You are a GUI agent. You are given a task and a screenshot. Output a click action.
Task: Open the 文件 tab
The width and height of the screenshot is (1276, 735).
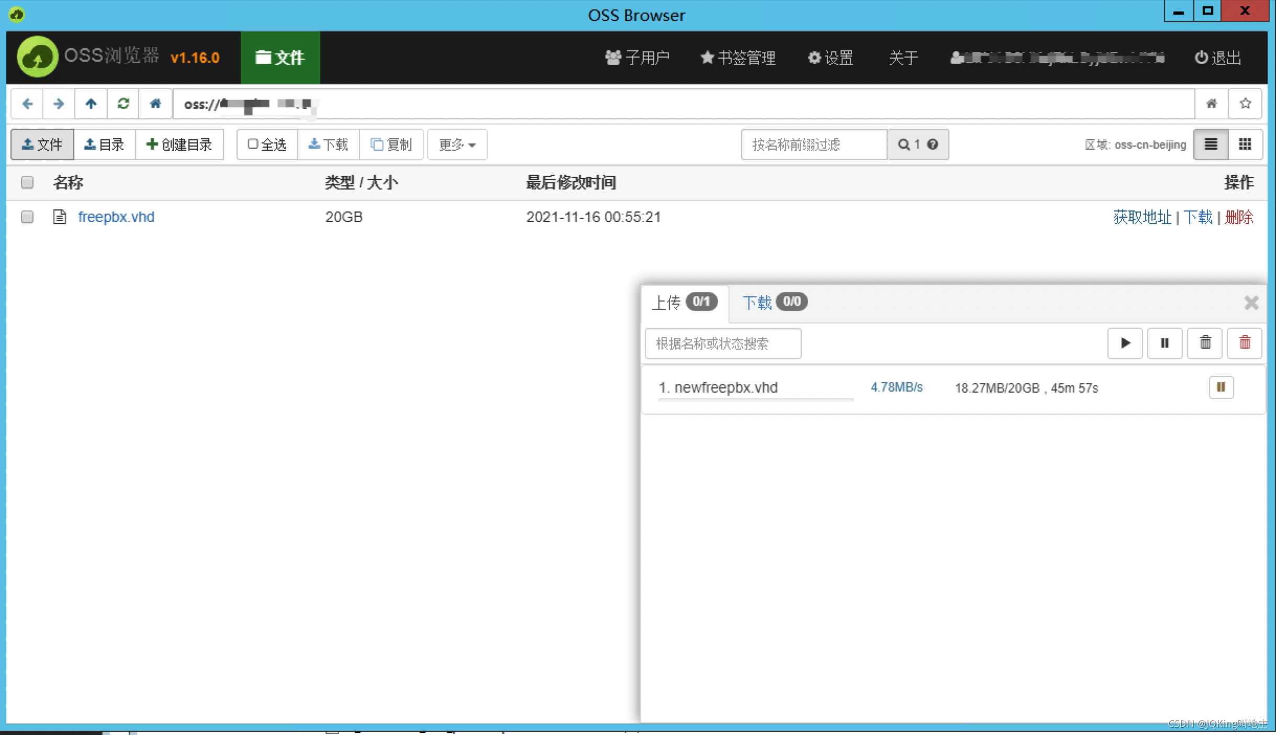click(280, 58)
